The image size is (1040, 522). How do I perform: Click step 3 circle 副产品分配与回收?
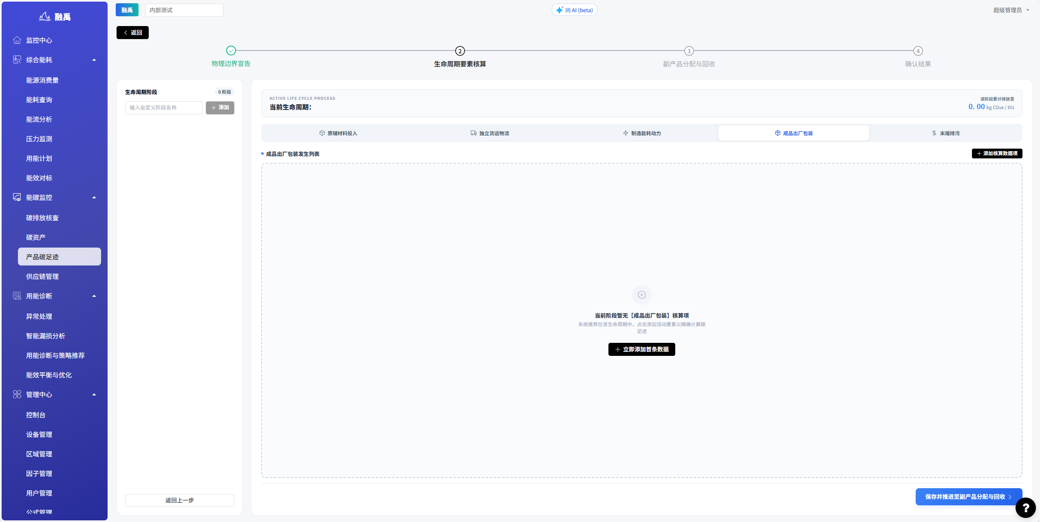[689, 51]
